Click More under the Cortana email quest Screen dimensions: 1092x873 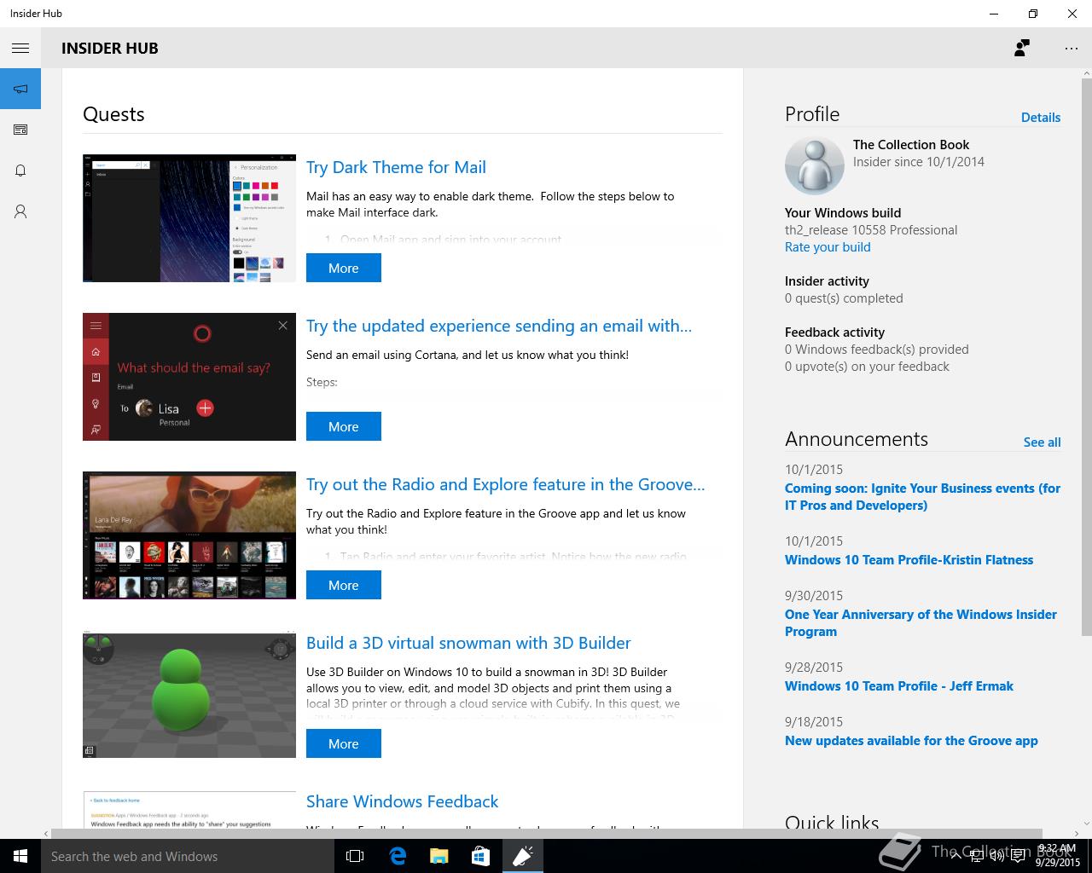tap(344, 426)
